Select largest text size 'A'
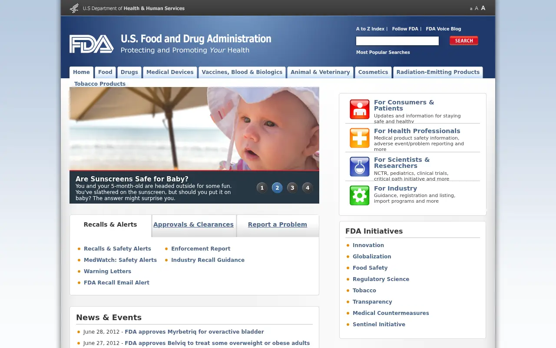Viewport: 556px width, 348px height. click(483, 8)
